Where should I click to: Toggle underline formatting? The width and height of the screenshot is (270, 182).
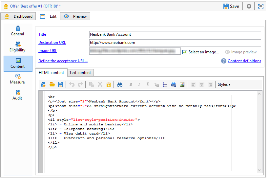(x=148, y=84)
